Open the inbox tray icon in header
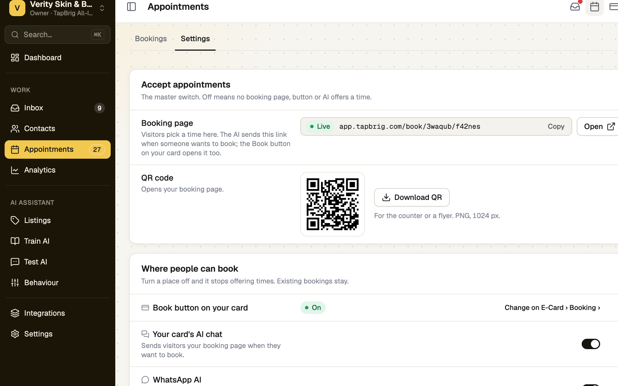618x386 pixels. 575,6
